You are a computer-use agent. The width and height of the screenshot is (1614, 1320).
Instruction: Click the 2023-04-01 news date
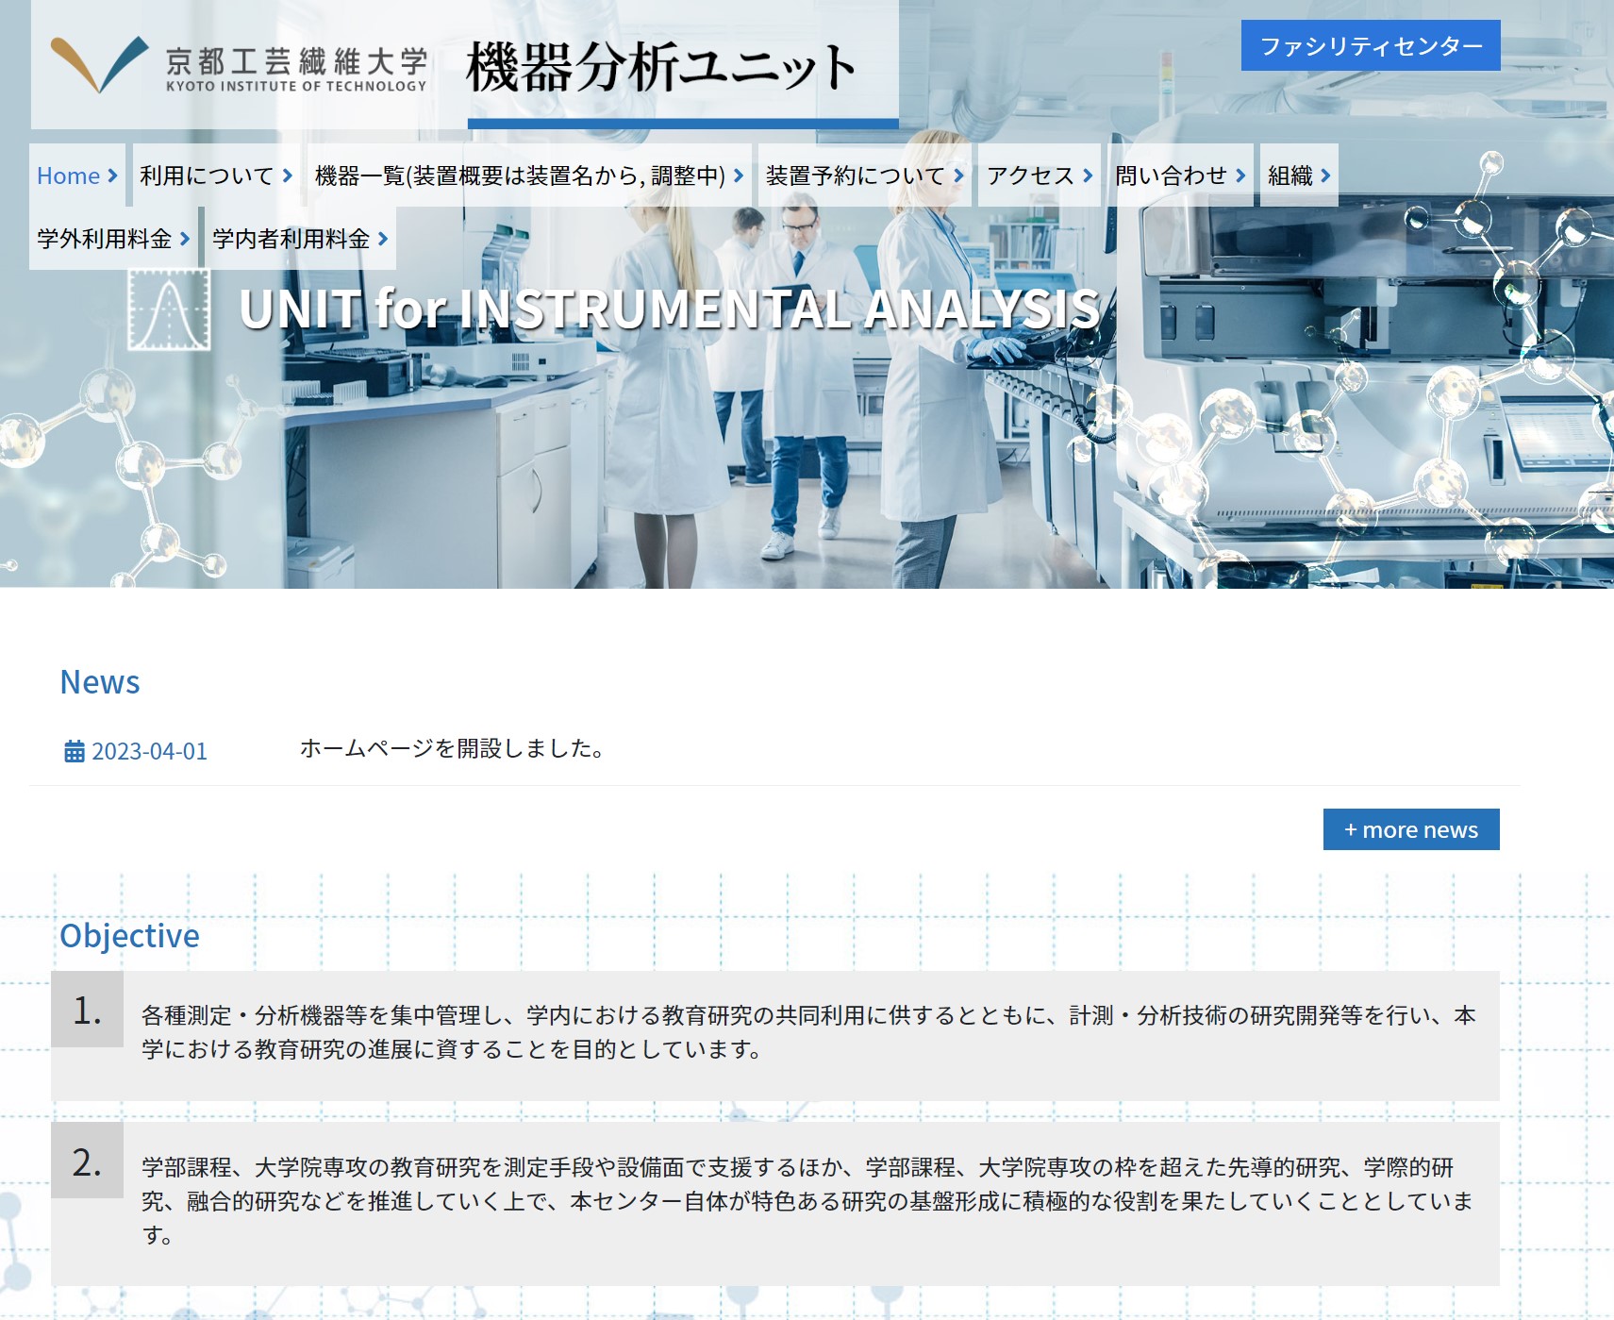149,751
